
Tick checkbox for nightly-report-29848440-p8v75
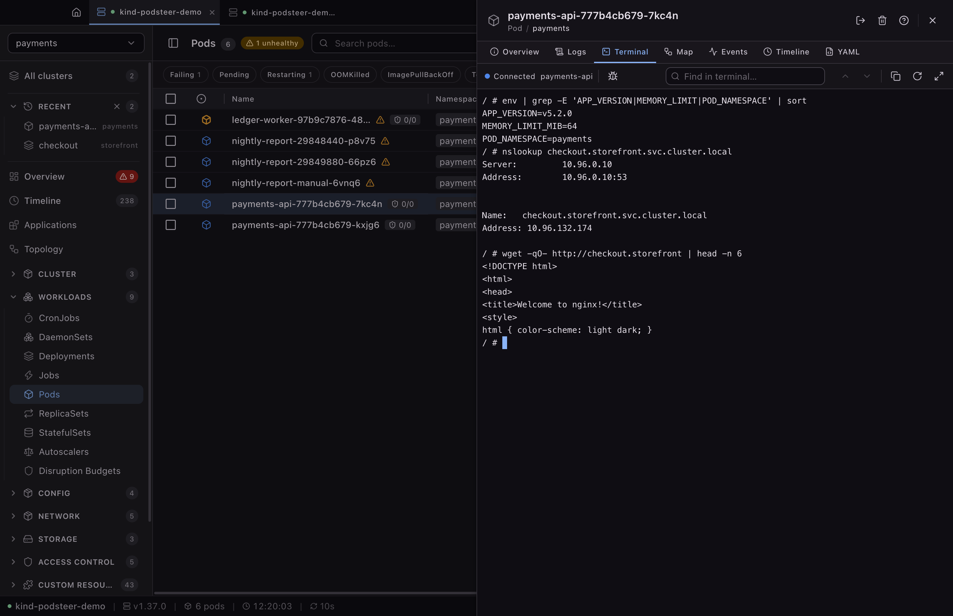171,141
